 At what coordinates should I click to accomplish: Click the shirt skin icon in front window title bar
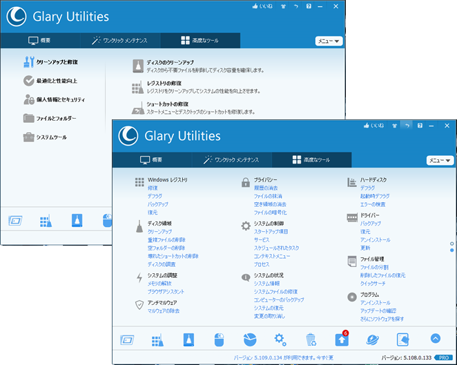[395, 126]
